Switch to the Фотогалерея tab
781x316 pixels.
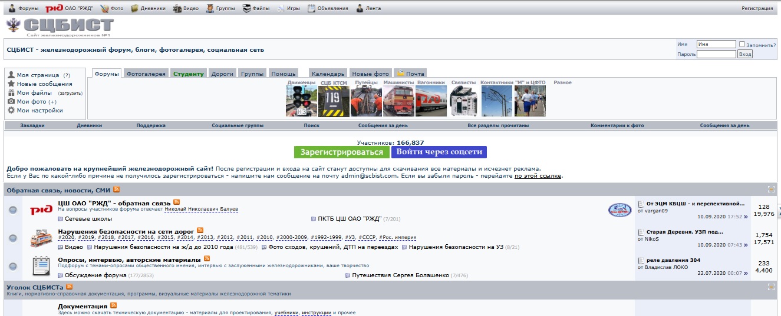click(x=146, y=74)
